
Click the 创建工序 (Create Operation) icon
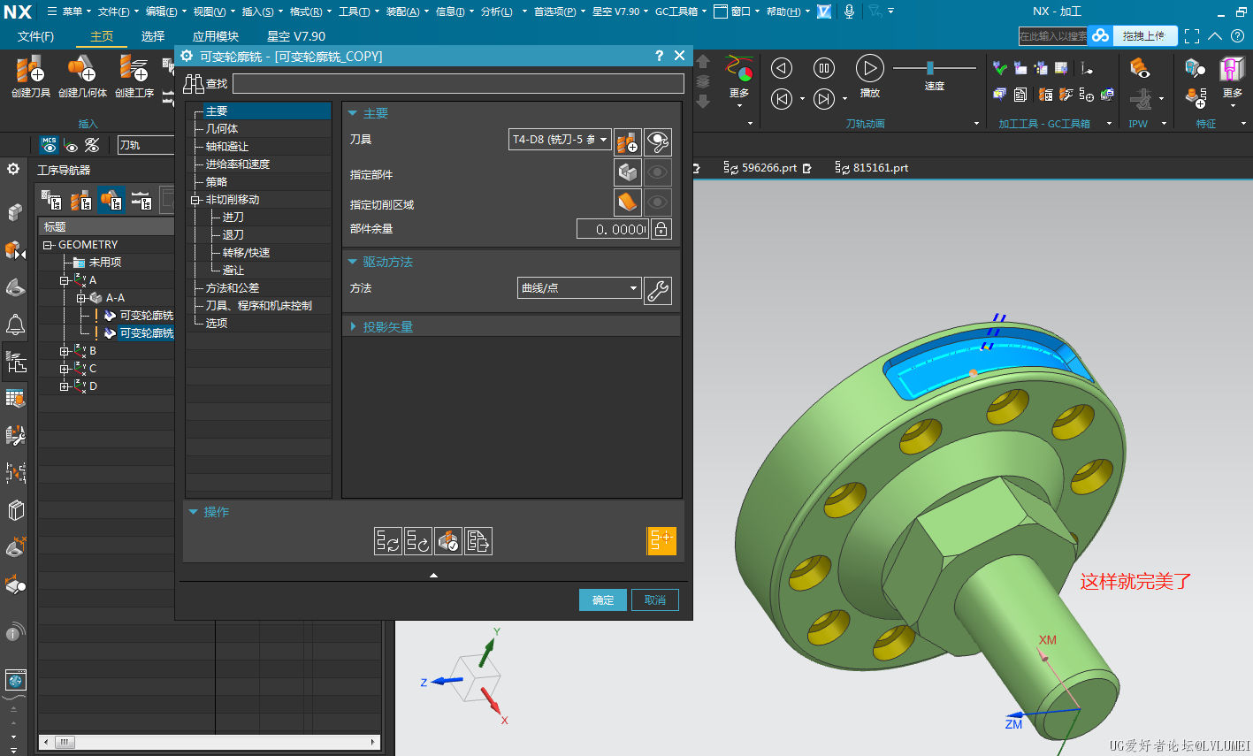click(134, 69)
